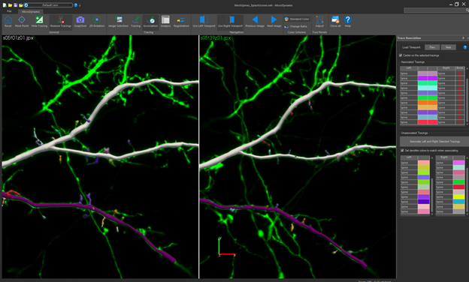Image resolution: width=469 pixels, height=282 pixels.
Task: Click the s05t01z01.jpx label in left viewport
Action: point(18,38)
